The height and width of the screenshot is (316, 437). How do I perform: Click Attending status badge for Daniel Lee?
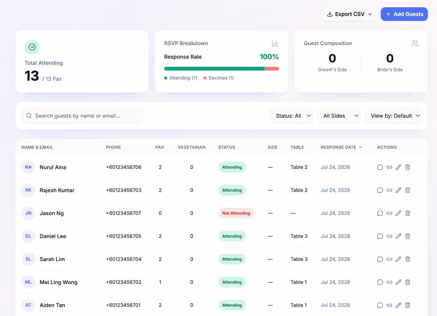click(x=232, y=236)
